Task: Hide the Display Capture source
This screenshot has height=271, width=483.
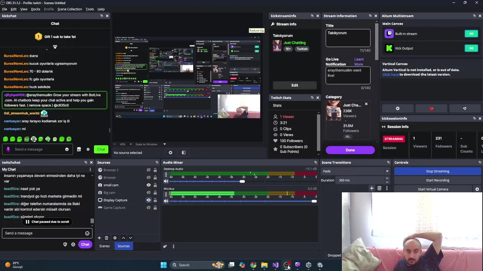Action: coord(149,200)
